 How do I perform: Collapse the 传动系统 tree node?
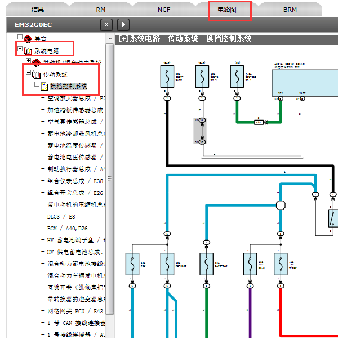(x=28, y=73)
